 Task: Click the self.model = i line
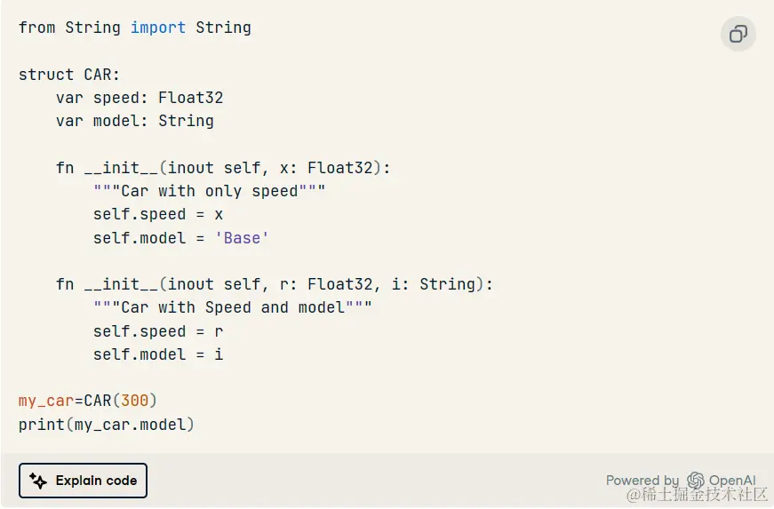coord(158,354)
